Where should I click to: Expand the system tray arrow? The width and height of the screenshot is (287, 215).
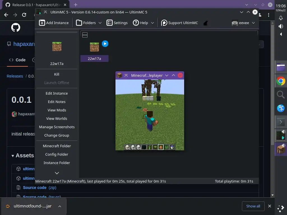pyautogui.click(x=281, y=34)
